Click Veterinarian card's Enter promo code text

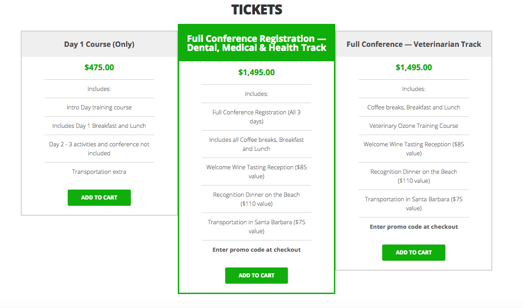(x=414, y=227)
